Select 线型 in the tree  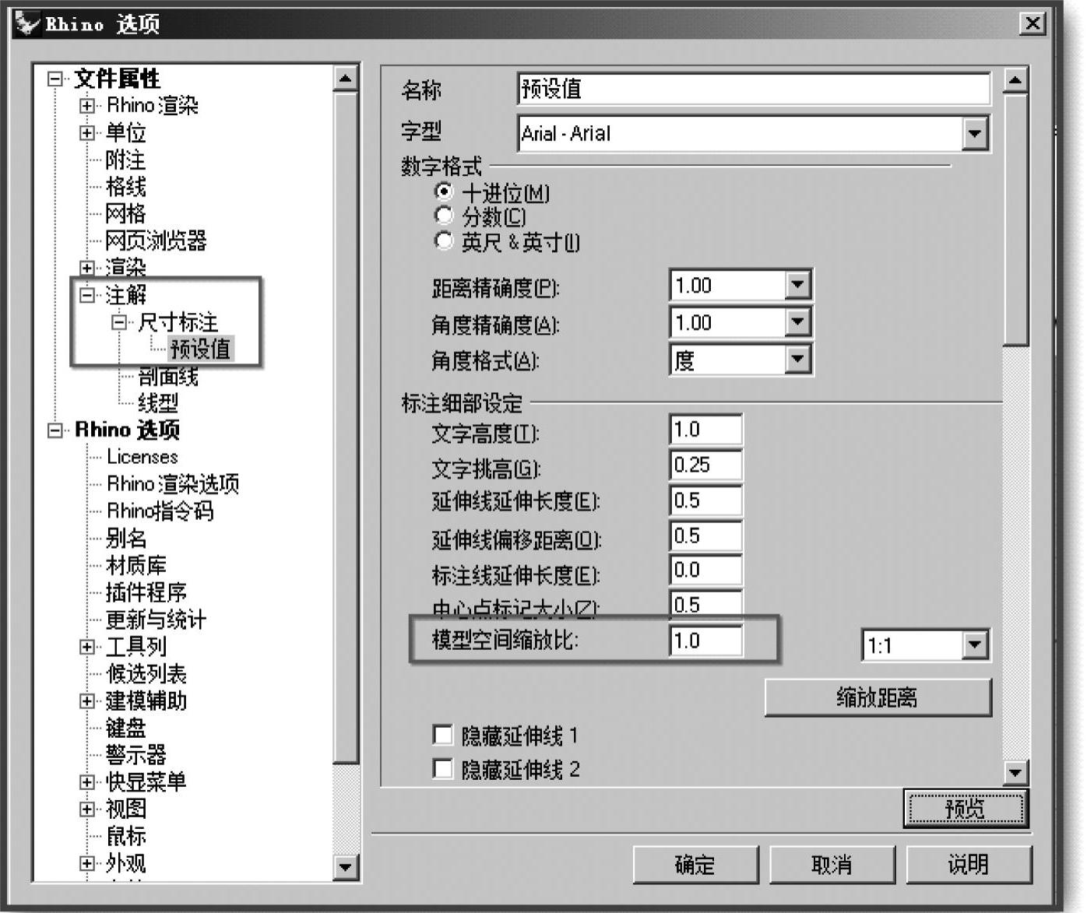click(158, 403)
